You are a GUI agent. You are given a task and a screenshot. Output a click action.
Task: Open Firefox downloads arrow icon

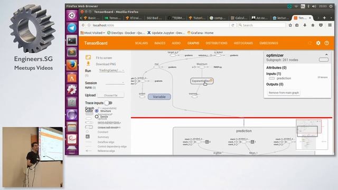click(x=305, y=25)
